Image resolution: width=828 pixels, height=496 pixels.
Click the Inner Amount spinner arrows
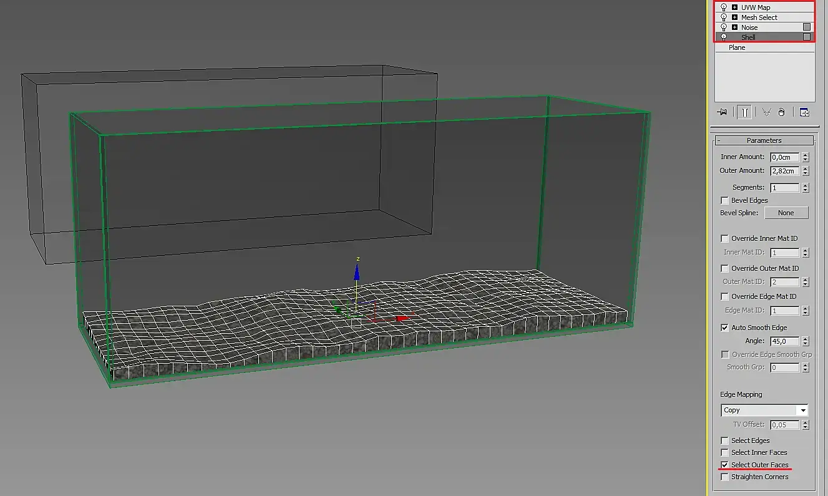(806, 157)
